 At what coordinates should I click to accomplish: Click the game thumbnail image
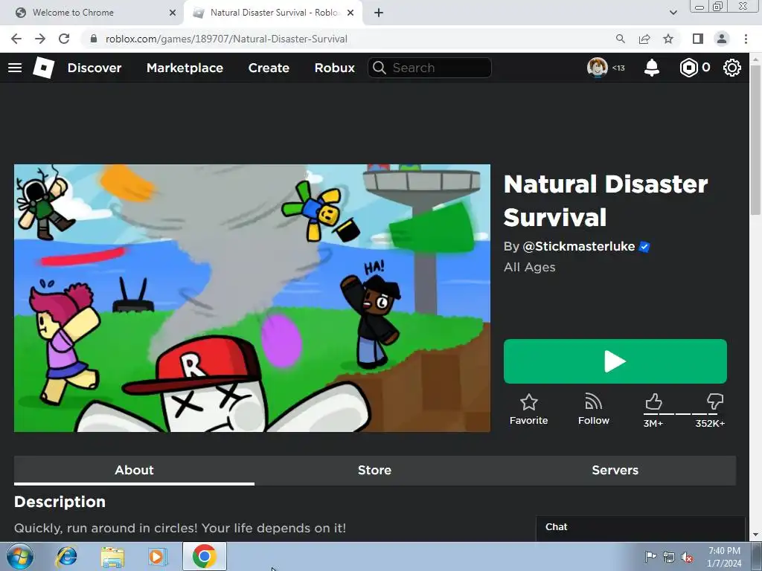click(x=252, y=297)
